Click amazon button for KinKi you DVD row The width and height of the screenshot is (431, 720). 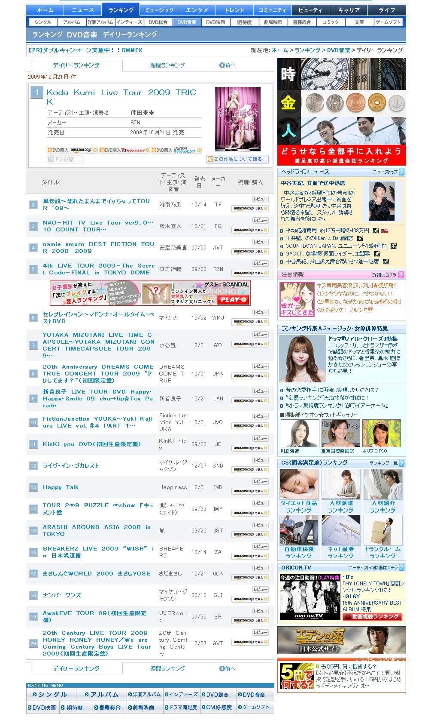point(250,448)
